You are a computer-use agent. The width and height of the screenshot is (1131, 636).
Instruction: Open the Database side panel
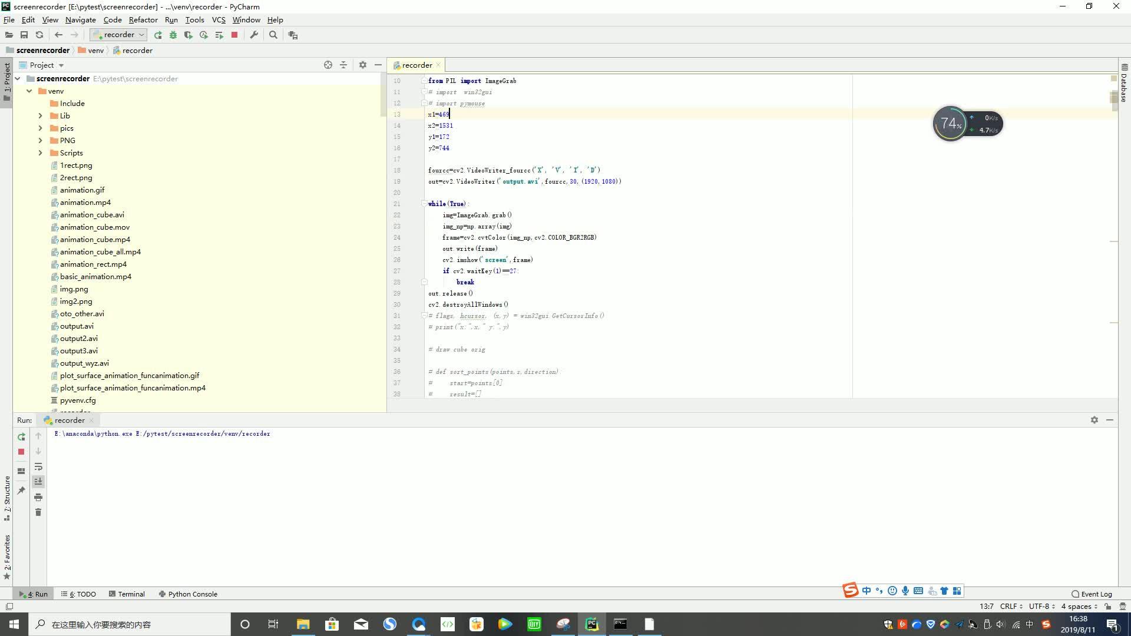1124,82
